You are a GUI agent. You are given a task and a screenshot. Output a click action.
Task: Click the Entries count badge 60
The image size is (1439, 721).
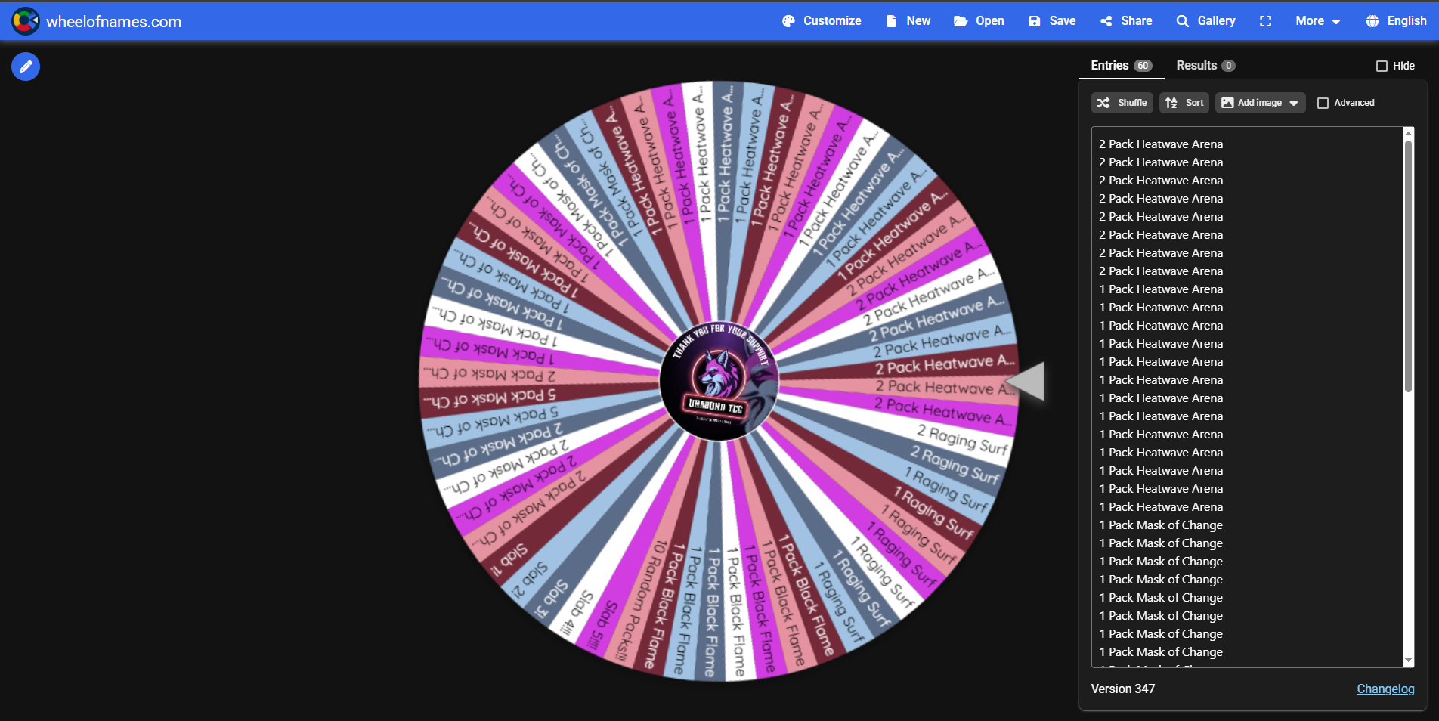coord(1143,66)
